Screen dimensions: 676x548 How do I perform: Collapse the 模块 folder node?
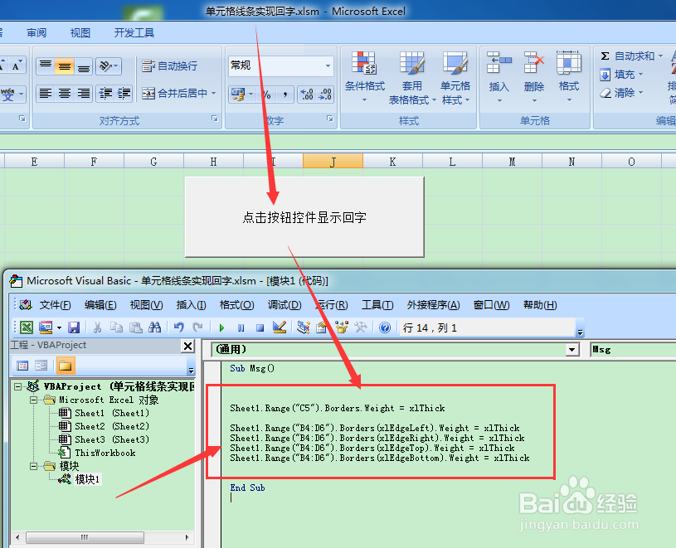(x=34, y=466)
